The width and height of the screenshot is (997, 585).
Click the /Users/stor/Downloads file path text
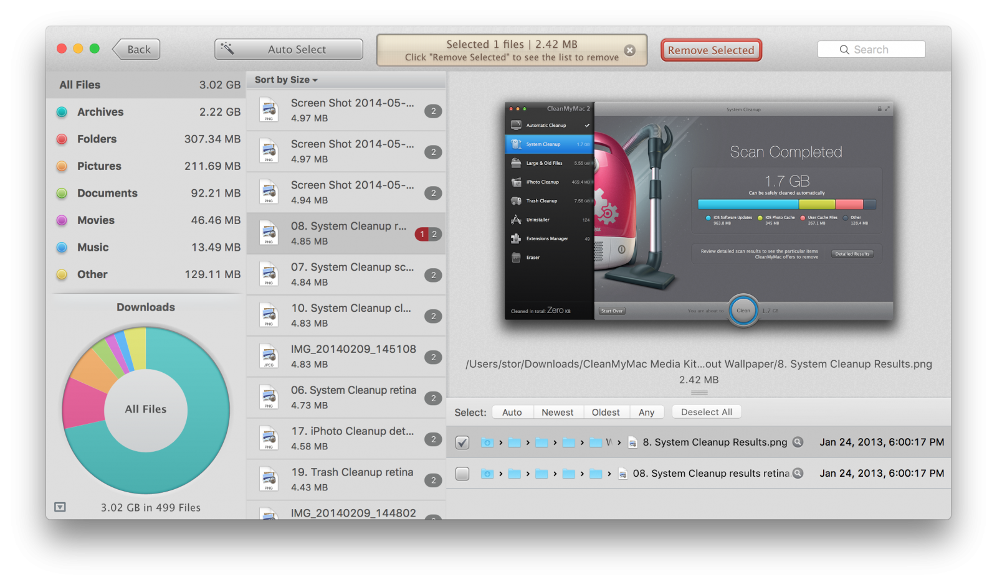[x=699, y=364]
